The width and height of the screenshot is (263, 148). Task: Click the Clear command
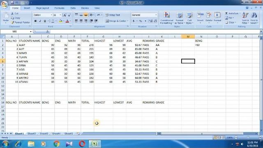tap(231, 22)
